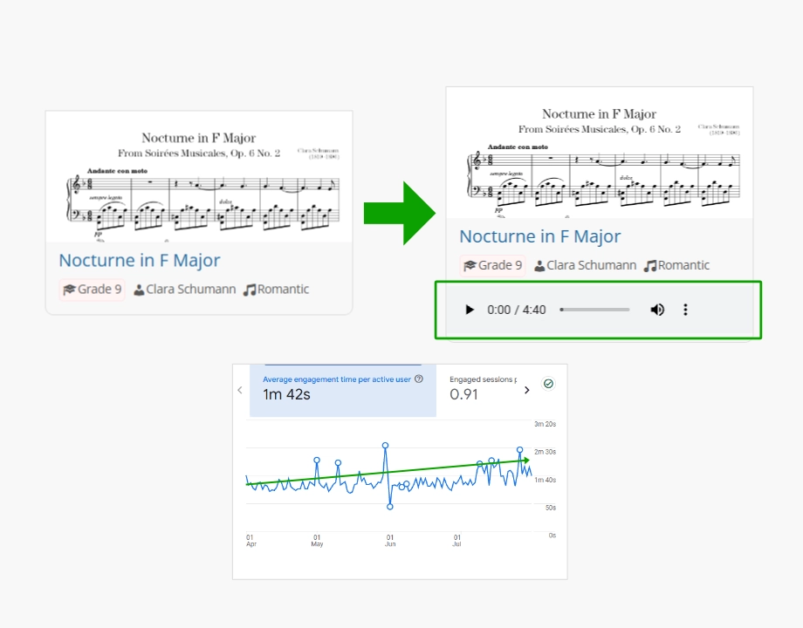Click the music note icon beside Romantic in left card
This screenshot has width=803, height=628.
[x=250, y=290]
